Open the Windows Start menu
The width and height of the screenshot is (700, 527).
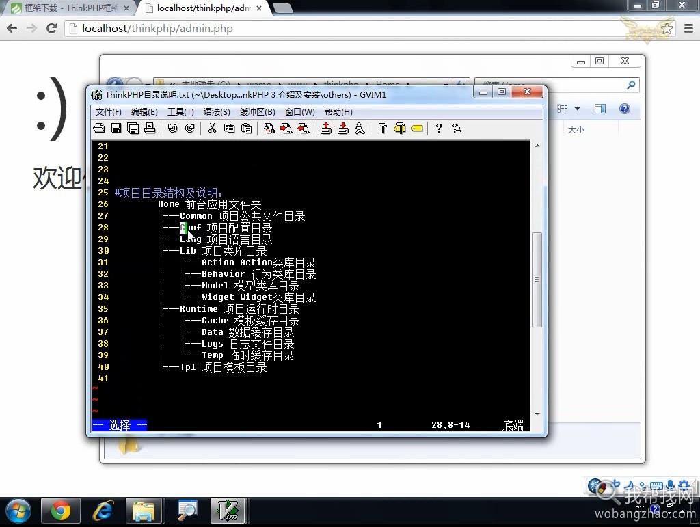pyautogui.click(x=18, y=511)
